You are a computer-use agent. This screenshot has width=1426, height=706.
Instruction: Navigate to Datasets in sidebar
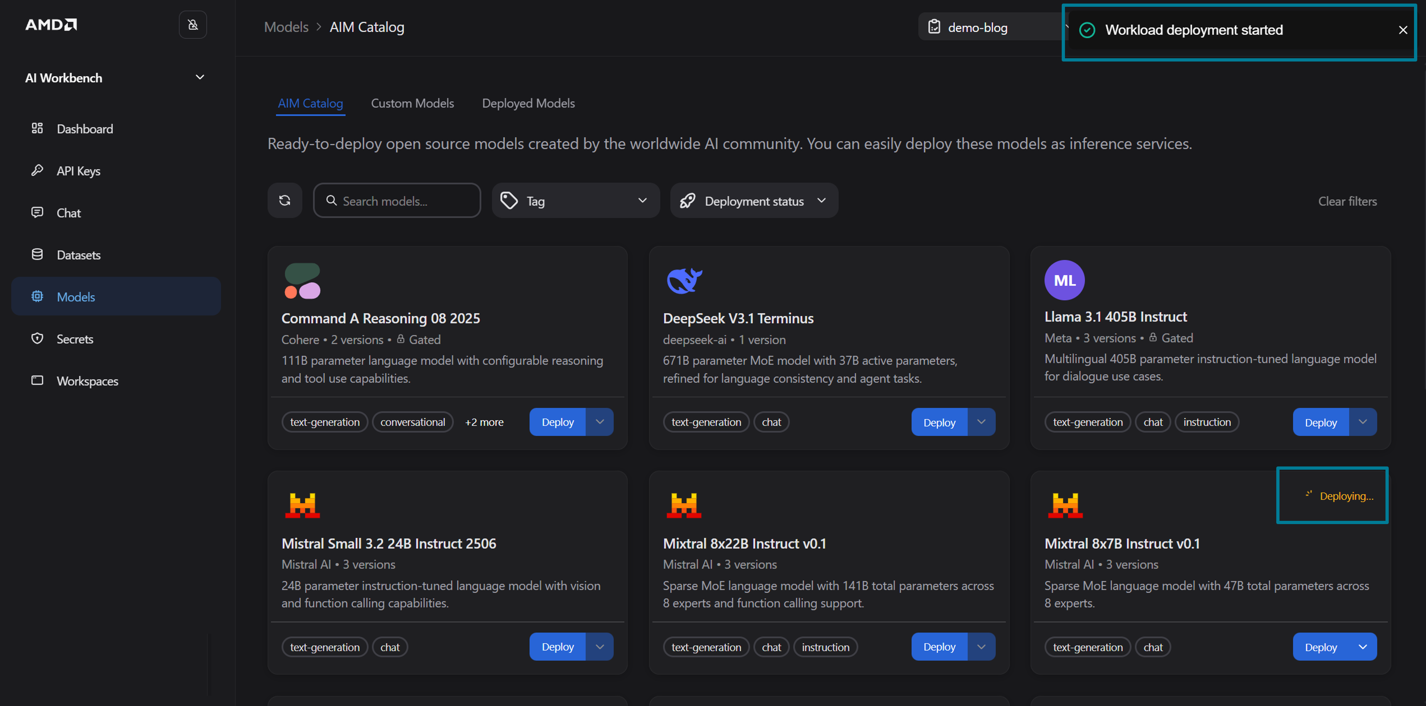pos(79,255)
